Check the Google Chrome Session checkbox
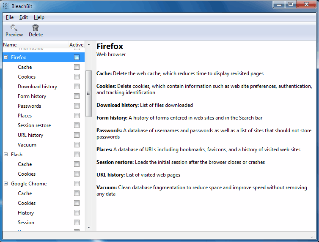 (77, 223)
